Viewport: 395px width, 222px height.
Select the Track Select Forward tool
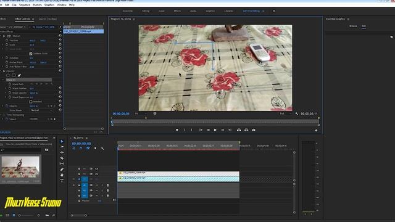(62, 147)
